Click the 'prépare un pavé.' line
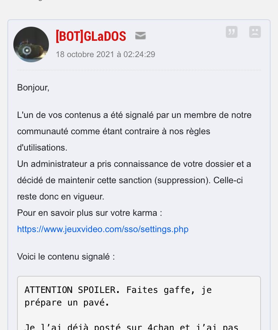 coord(67,303)
